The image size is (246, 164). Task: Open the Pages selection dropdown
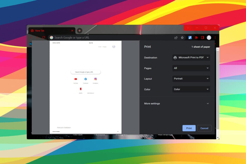191,68
